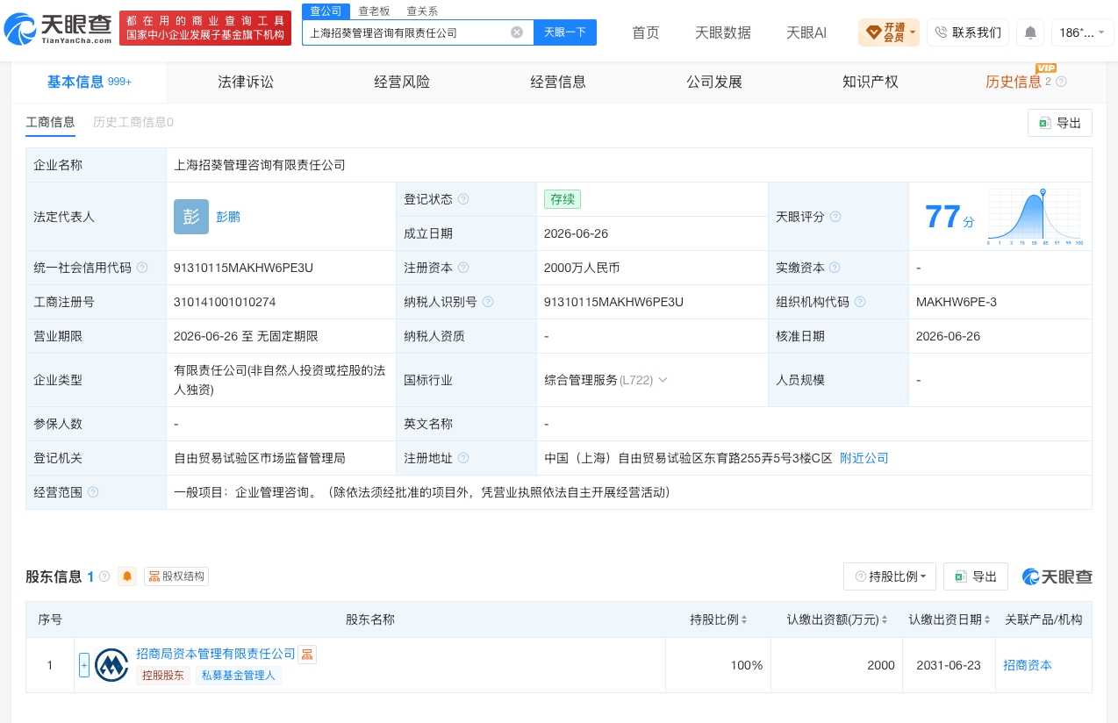1118x723 pixels.
Task: Expand shareholder row with plus button
Action: [84, 665]
